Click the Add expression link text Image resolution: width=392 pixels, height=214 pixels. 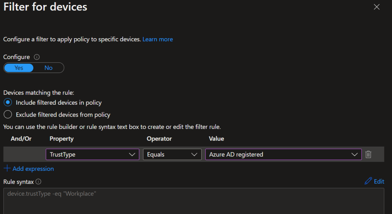pos(33,169)
